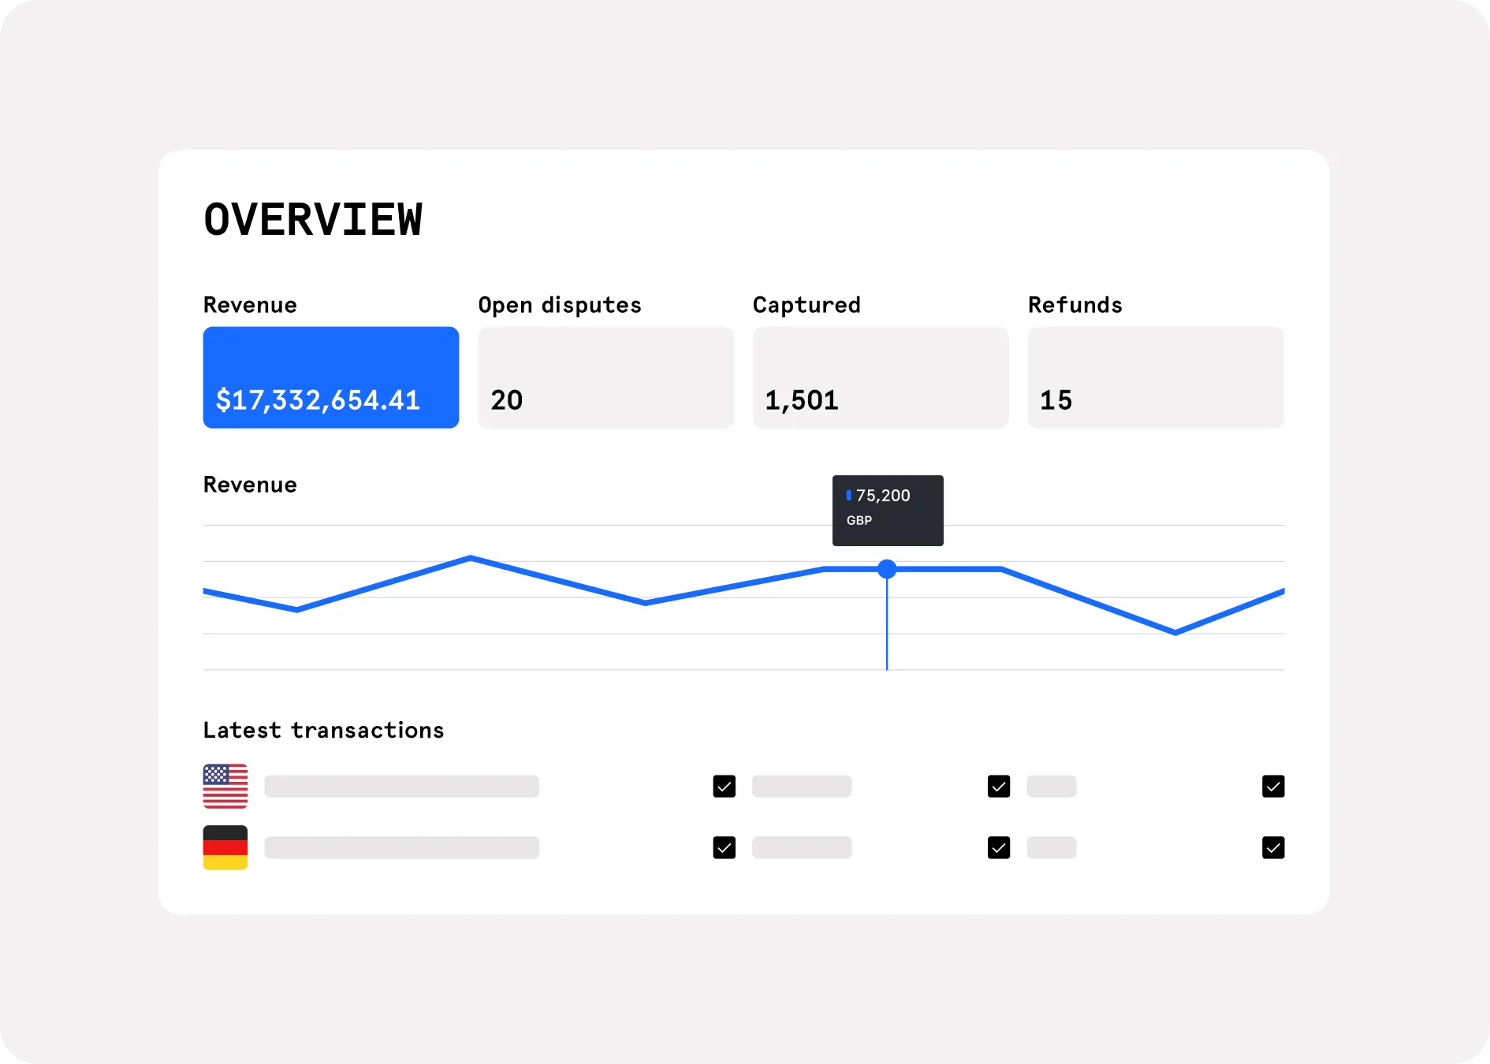This screenshot has width=1490, height=1064.
Task: Toggle last checkbox in US transaction row
Action: [1272, 787]
